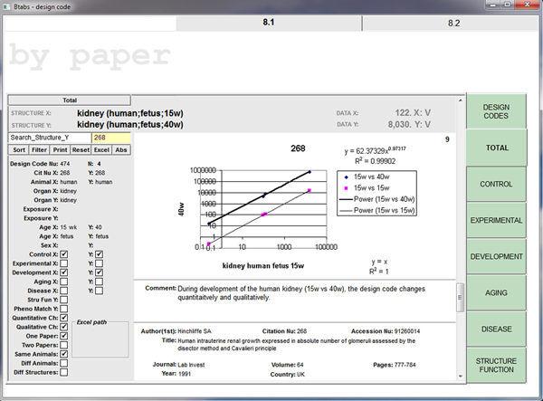Image resolution: width=543 pixels, height=401 pixels.
Task: Click the Excel button
Action: coord(101,150)
